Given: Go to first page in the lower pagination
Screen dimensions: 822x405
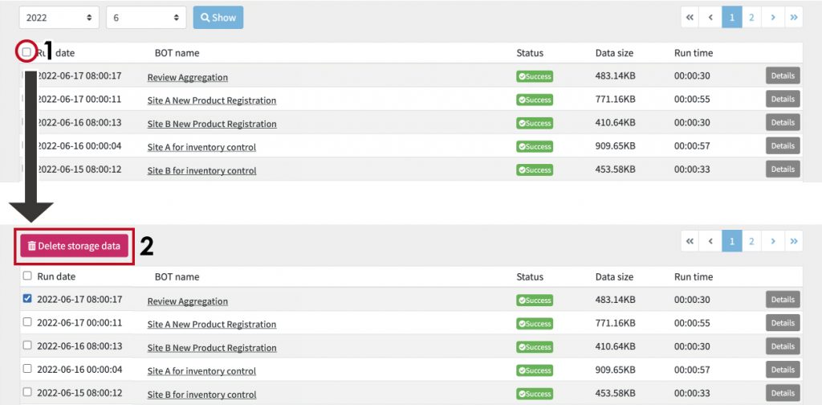Looking at the screenshot, I should (690, 241).
